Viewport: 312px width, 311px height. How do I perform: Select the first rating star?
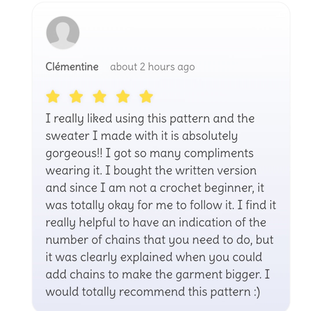coord(53,97)
